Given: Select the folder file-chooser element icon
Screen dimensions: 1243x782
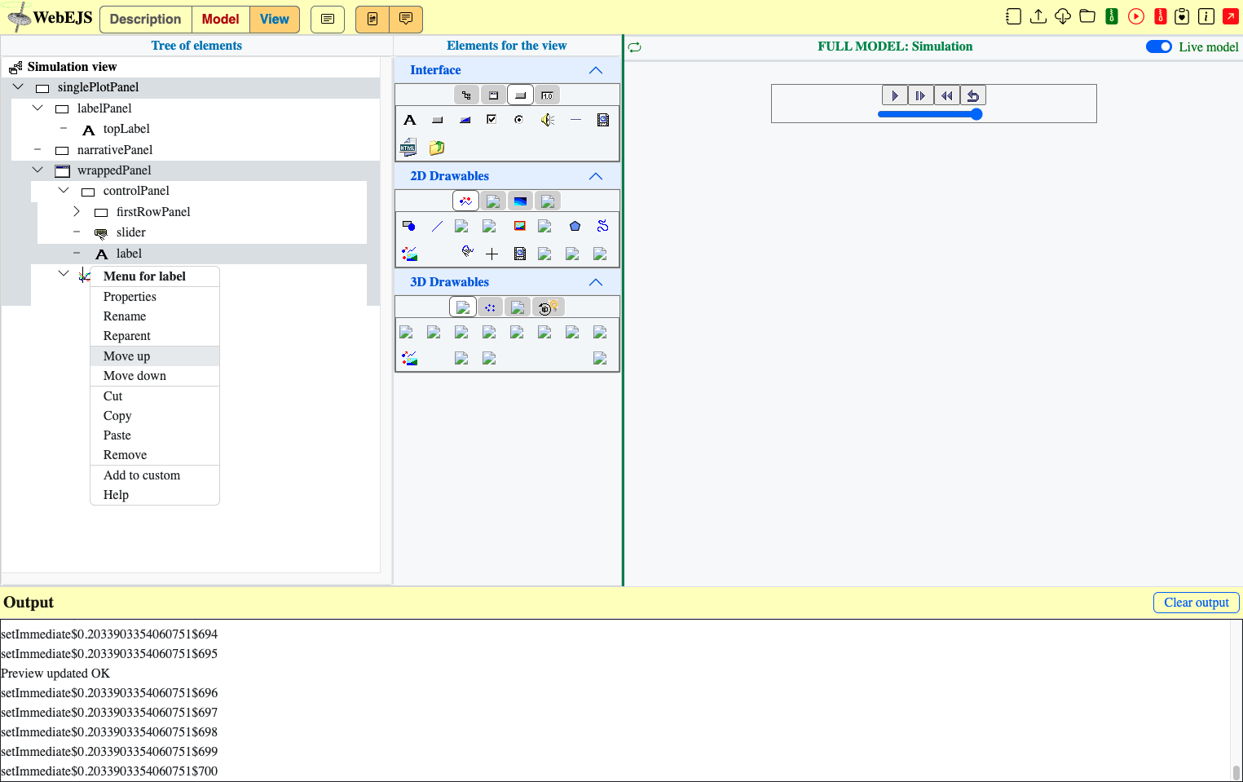Looking at the screenshot, I should point(437,148).
